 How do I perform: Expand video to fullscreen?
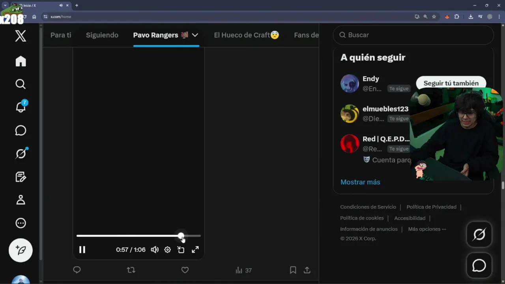click(195, 249)
